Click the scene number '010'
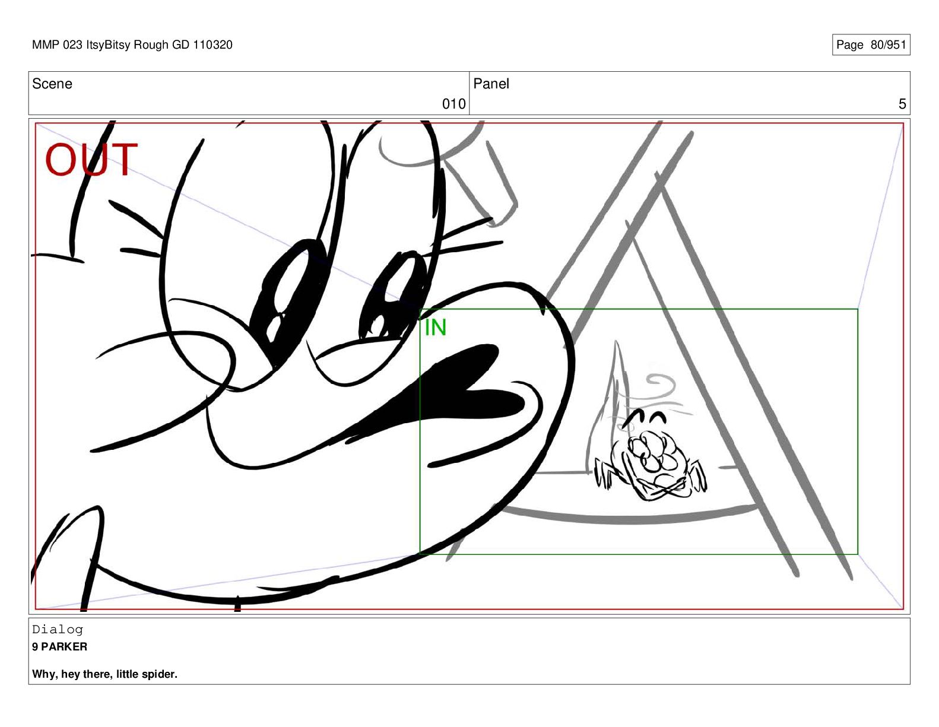 click(x=453, y=104)
